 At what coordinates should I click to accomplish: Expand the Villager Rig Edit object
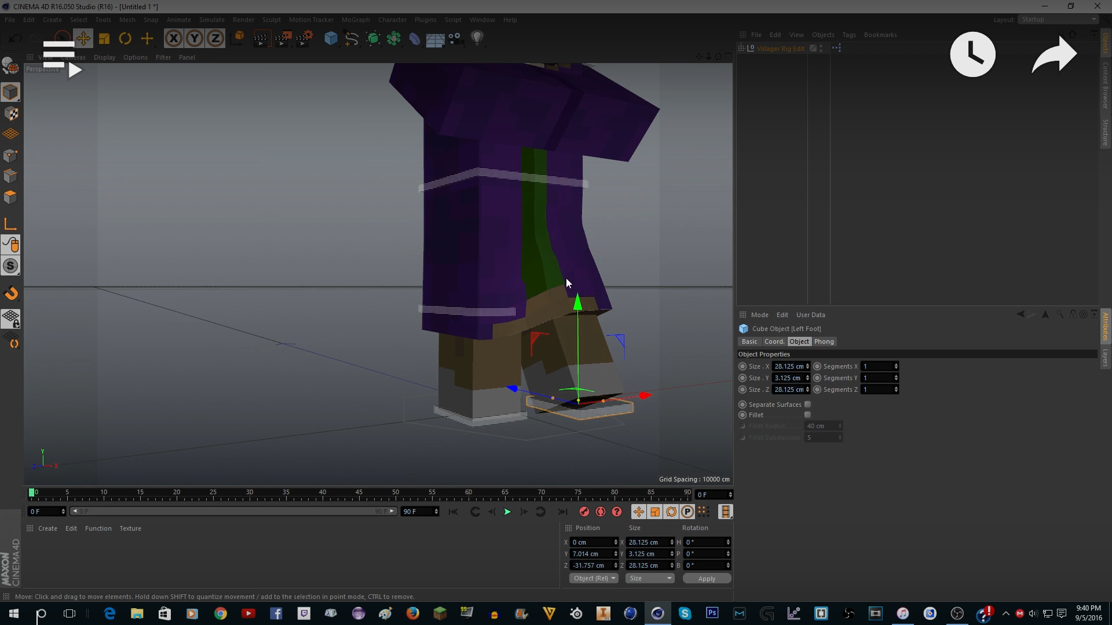[741, 49]
